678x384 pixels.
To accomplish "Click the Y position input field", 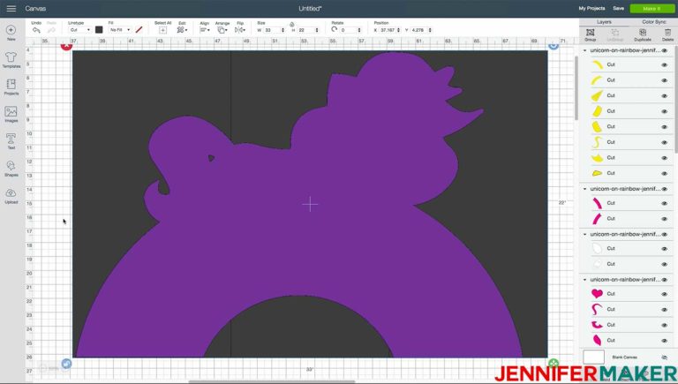I will point(418,30).
